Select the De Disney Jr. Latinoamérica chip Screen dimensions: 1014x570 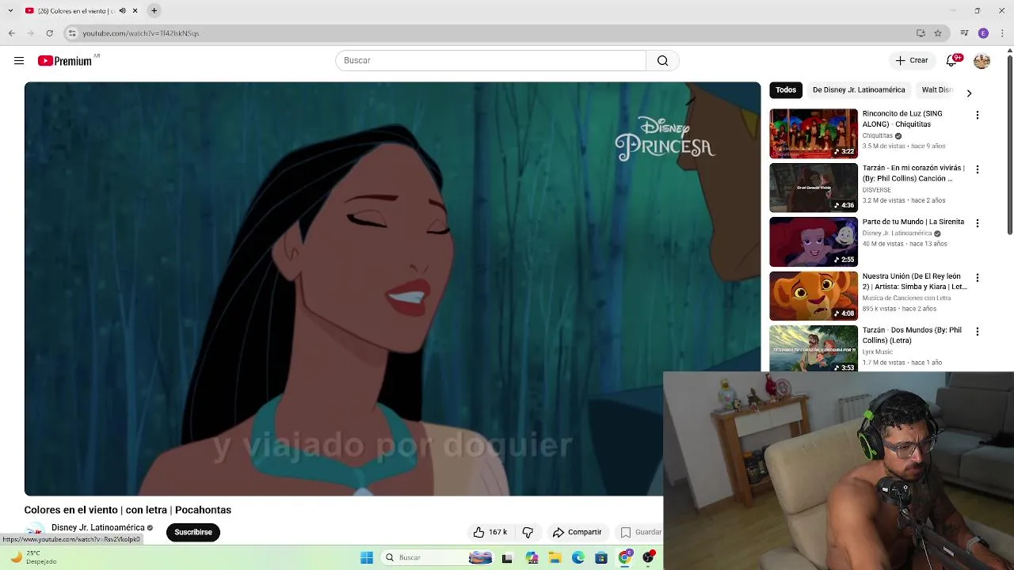pos(859,90)
